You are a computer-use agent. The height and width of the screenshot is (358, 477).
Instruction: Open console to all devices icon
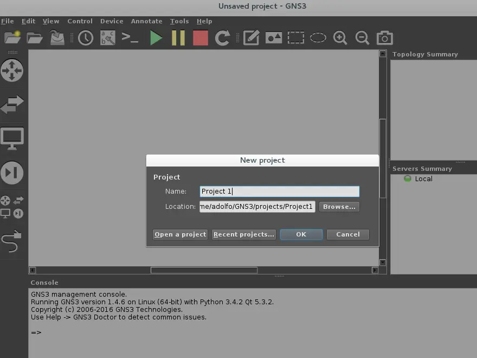tap(130, 38)
